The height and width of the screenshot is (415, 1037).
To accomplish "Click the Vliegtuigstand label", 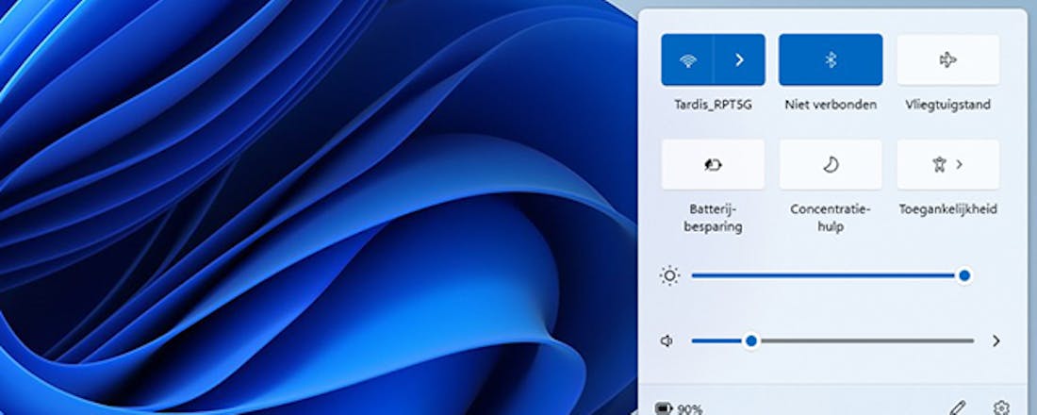I will [947, 105].
